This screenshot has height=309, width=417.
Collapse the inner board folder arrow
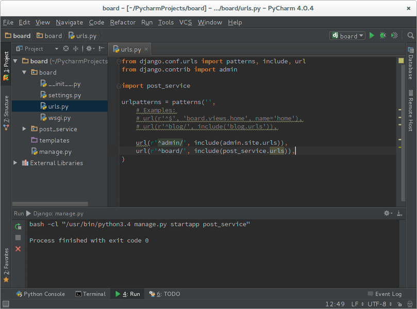click(24, 72)
